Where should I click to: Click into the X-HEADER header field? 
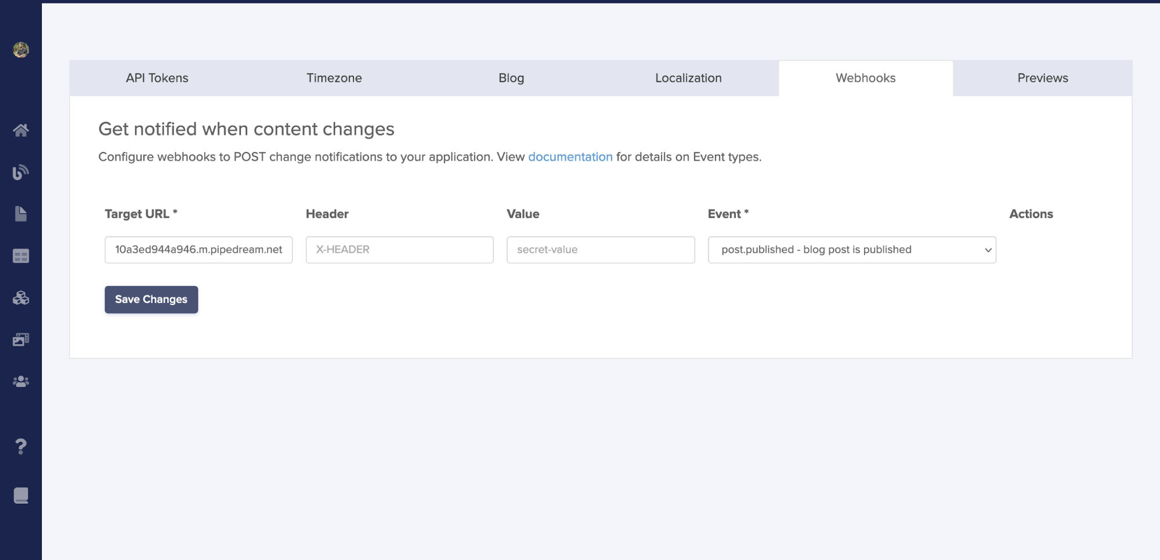tap(399, 250)
